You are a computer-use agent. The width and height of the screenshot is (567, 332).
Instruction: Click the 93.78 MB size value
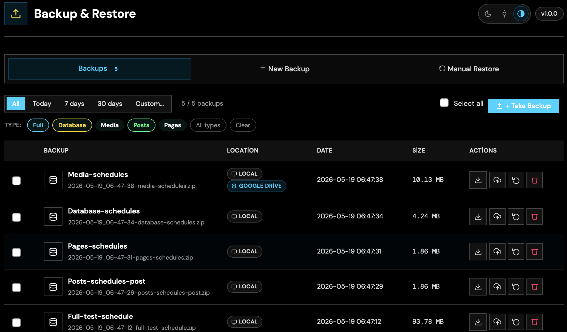(x=428, y=321)
